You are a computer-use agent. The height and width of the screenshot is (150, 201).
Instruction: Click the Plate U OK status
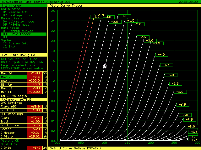[10, 141]
